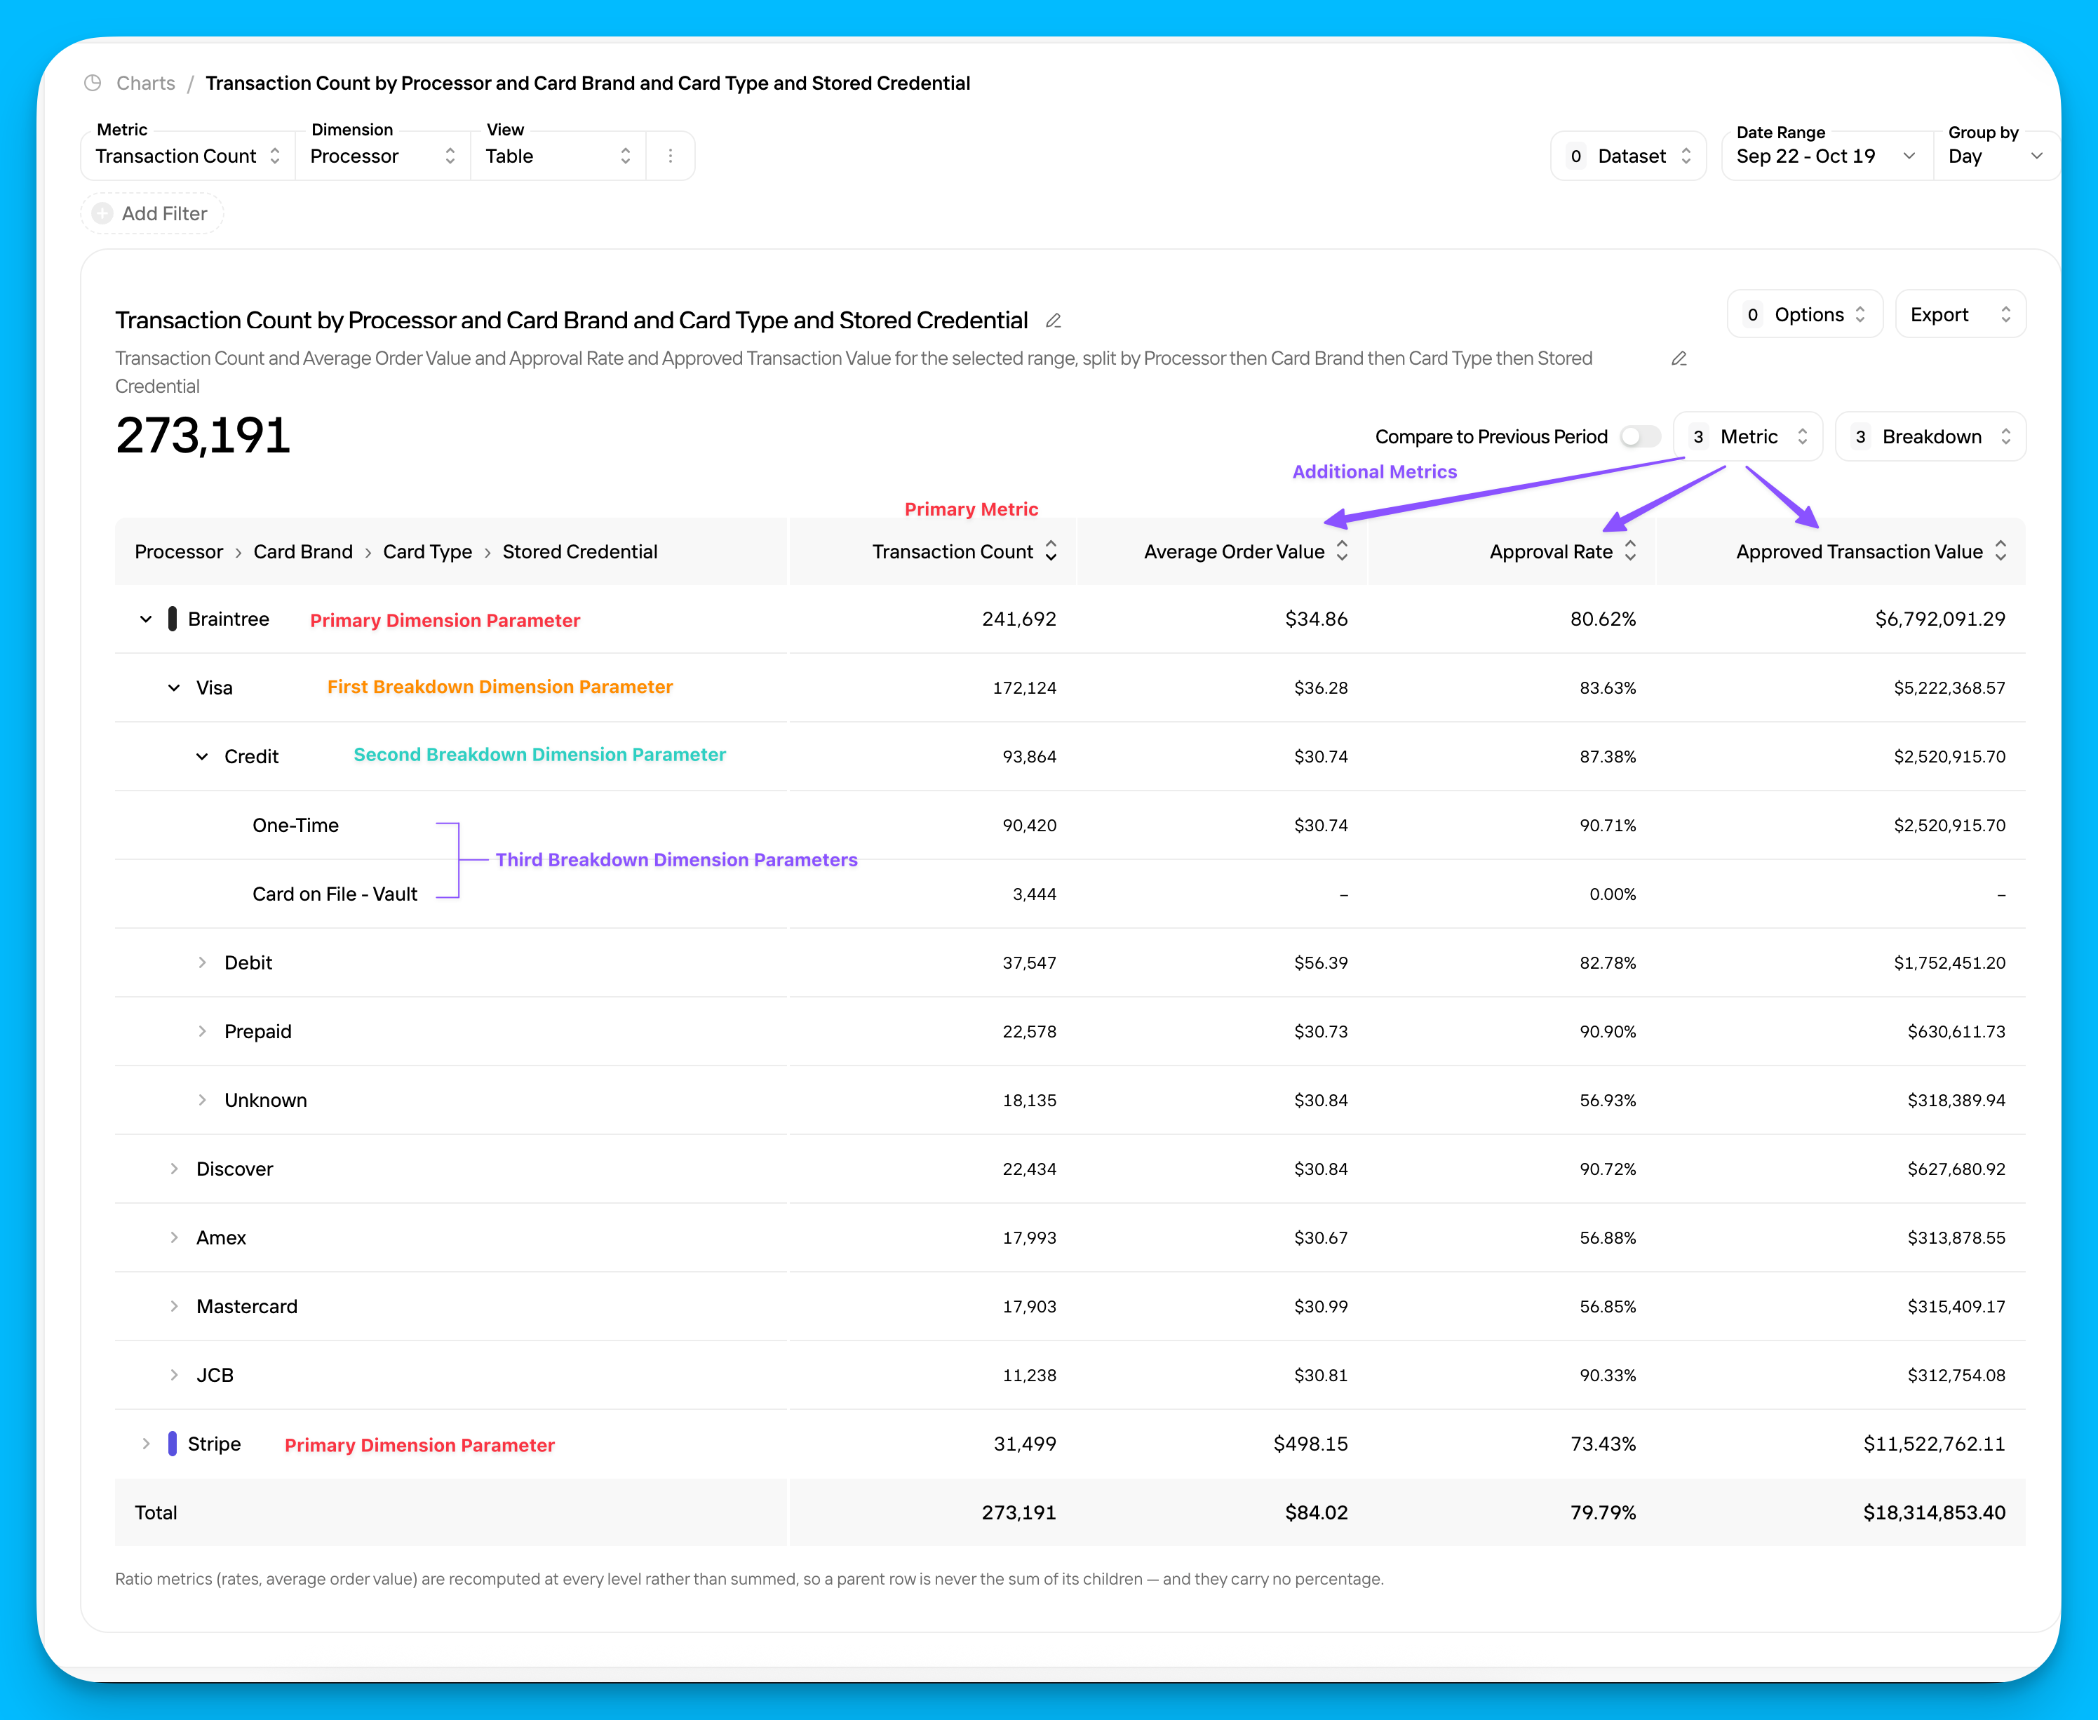The image size is (2098, 1720).
Task: Select the One-Time row label
Action: point(295,826)
